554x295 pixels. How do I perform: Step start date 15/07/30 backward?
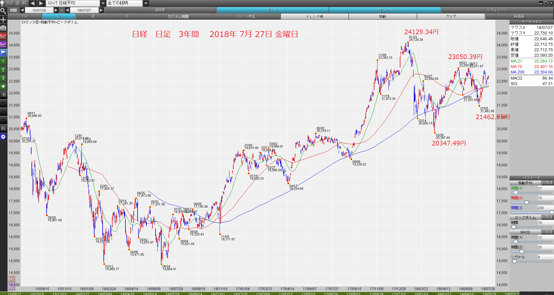tap(22, 10)
